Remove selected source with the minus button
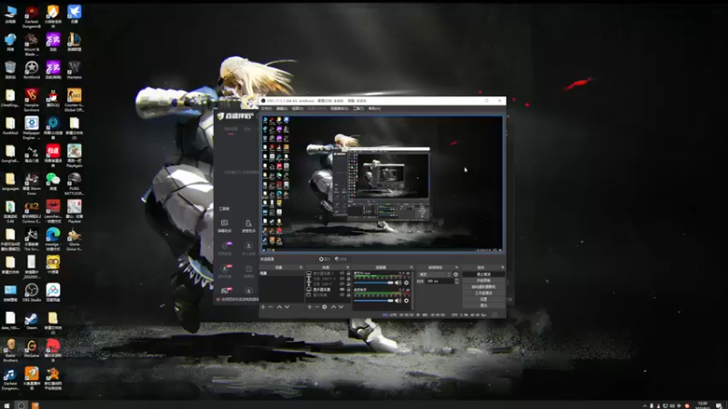The width and height of the screenshot is (728, 409). click(317, 307)
